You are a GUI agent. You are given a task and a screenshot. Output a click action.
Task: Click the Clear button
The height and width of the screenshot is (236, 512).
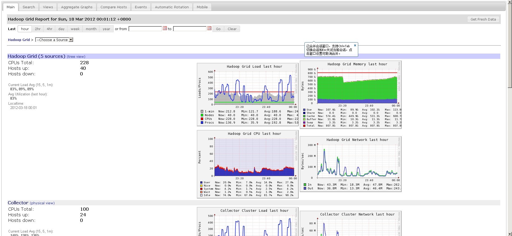[x=232, y=29]
